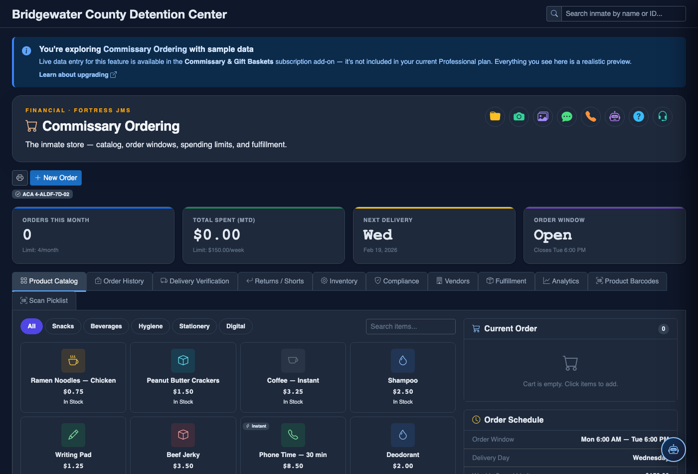Switch to the Vendors tab
The height and width of the screenshot is (474, 698).
pyautogui.click(x=453, y=281)
